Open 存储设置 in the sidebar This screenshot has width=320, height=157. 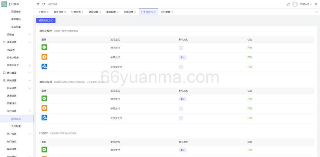(x=12, y=149)
